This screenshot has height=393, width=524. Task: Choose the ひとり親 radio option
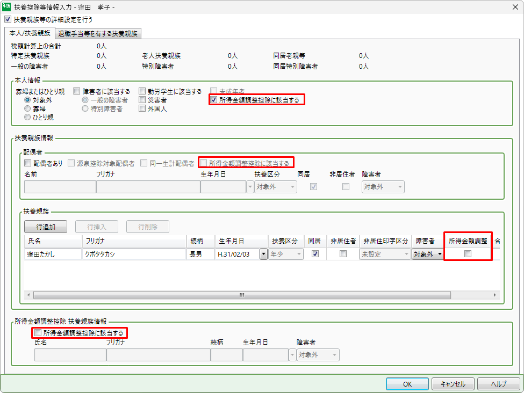click(27, 117)
